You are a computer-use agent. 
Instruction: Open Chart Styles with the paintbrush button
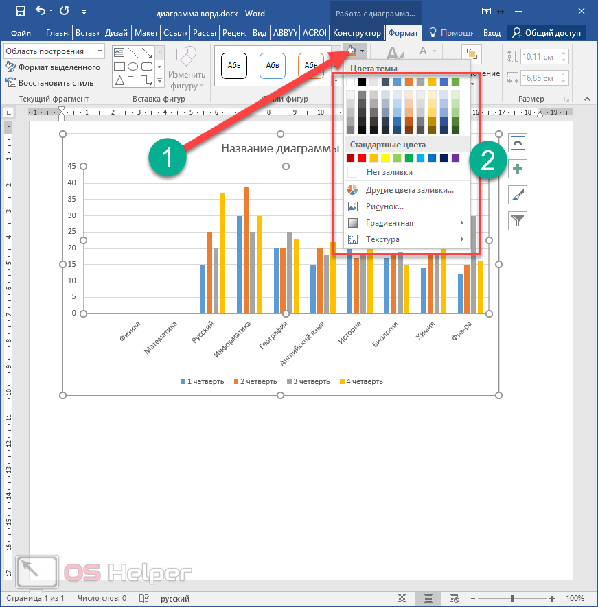(518, 195)
